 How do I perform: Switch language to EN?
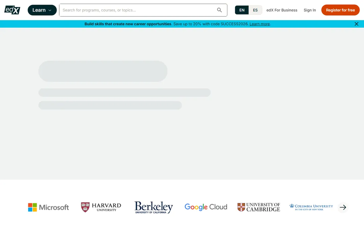(x=242, y=10)
